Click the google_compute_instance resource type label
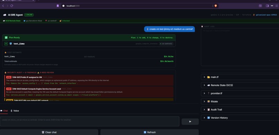 click(x=147, y=44)
